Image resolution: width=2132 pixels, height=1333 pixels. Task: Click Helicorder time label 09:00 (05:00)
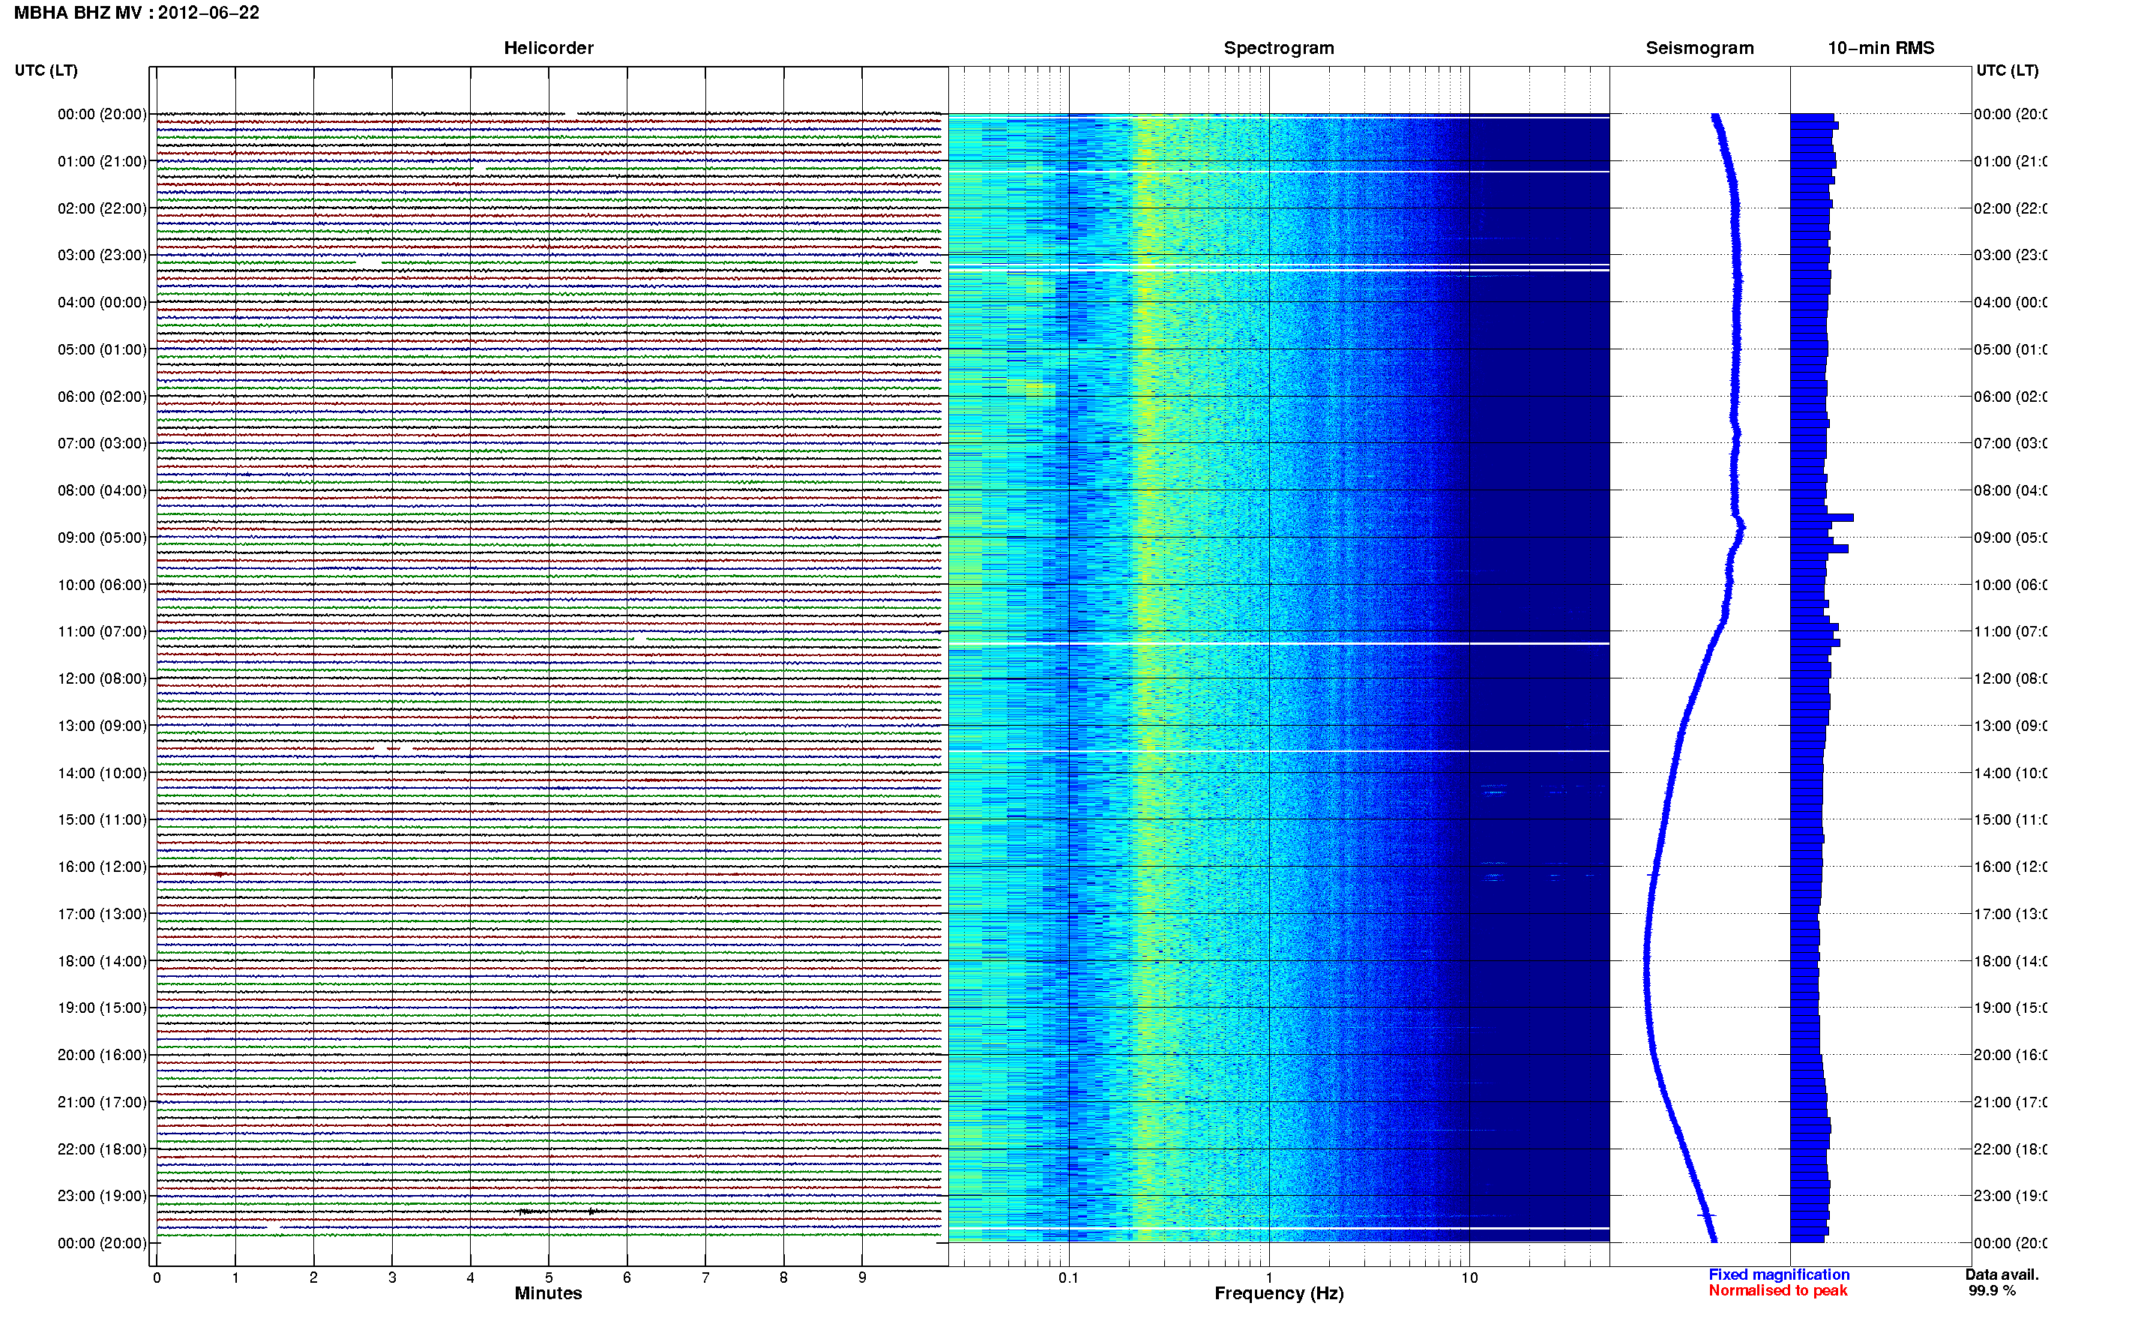(x=102, y=538)
